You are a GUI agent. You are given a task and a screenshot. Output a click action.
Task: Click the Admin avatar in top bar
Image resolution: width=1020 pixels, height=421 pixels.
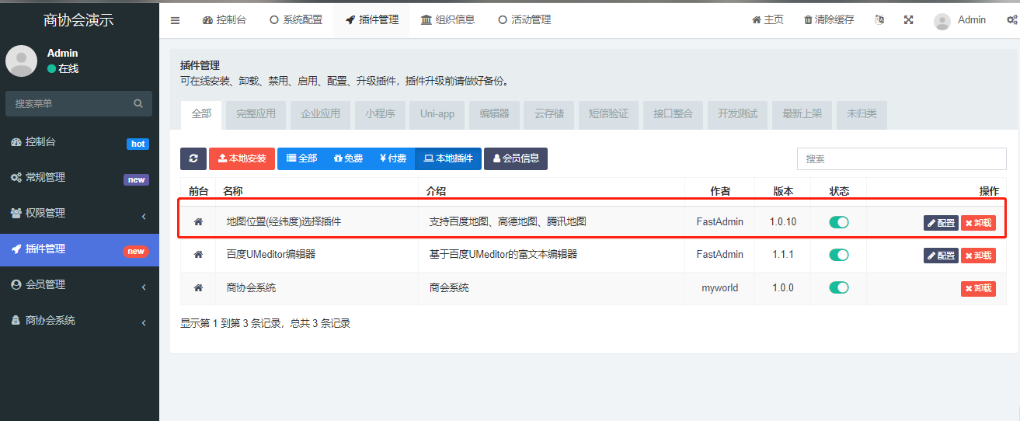point(942,21)
